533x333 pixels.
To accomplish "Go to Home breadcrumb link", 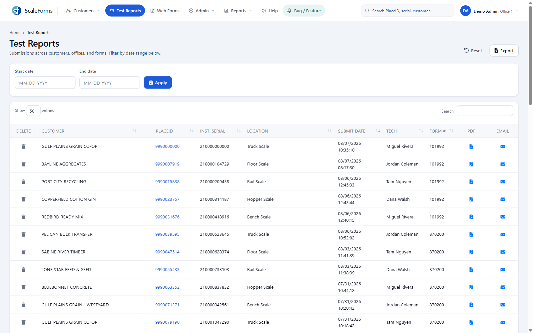I will point(15,33).
